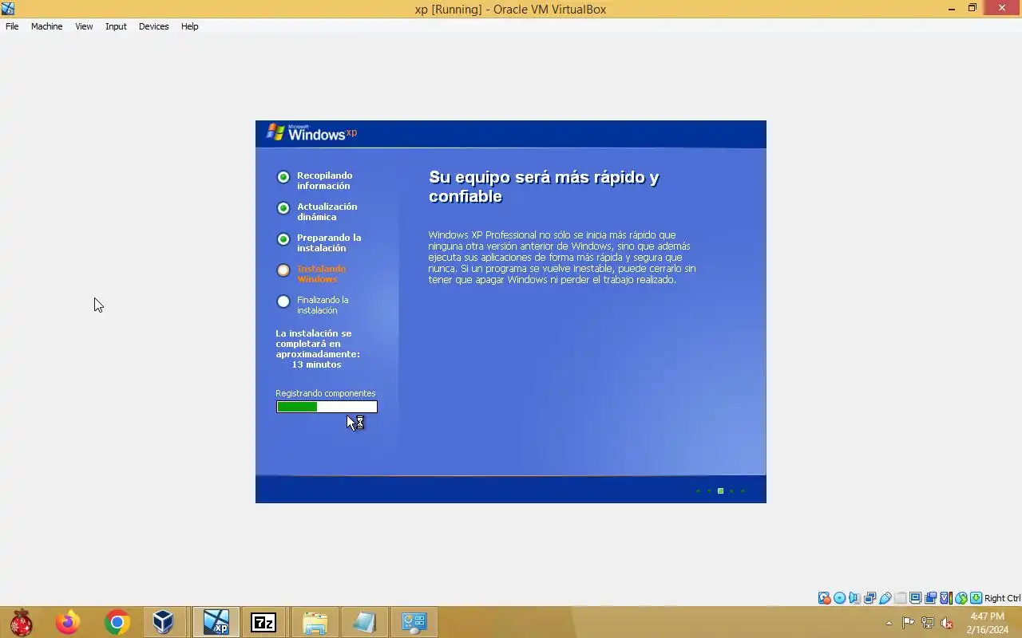The width and height of the screenshot is (1022, 638).
Task: Click the muted volume tray icon
Action: coord(947,623)
